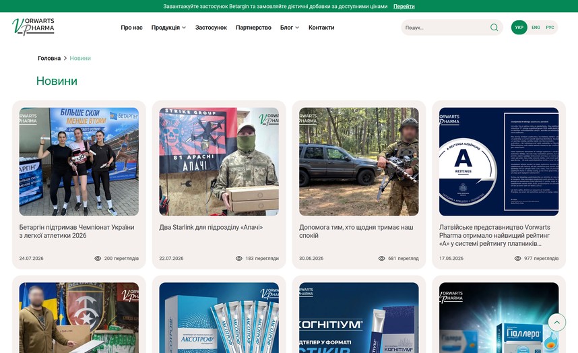
Task: Open the Гіаллера product thumbnail
Action: coord(499,317)
